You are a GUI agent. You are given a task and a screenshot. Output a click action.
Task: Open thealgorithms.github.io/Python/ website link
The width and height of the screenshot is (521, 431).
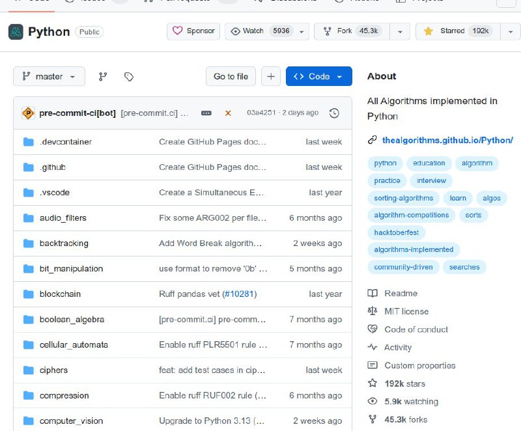447,140
